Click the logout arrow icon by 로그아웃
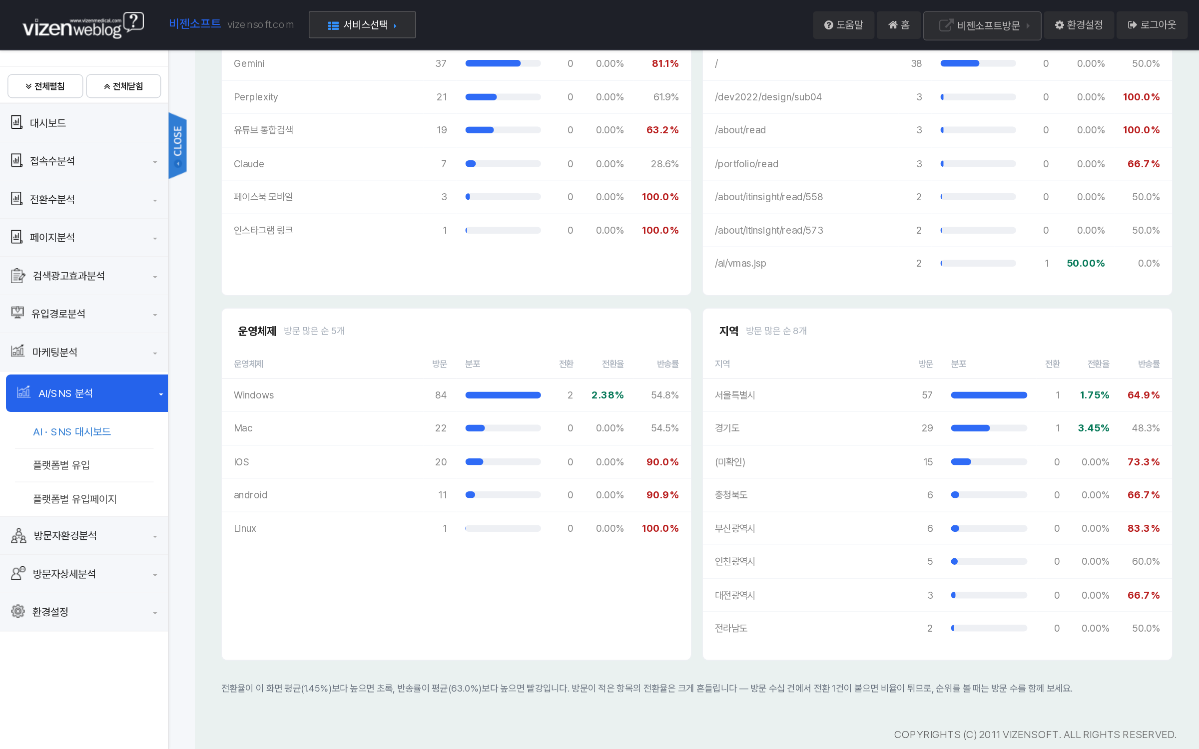Image resolution: width=1199 pixels, height=749 pixels. 1133,25
